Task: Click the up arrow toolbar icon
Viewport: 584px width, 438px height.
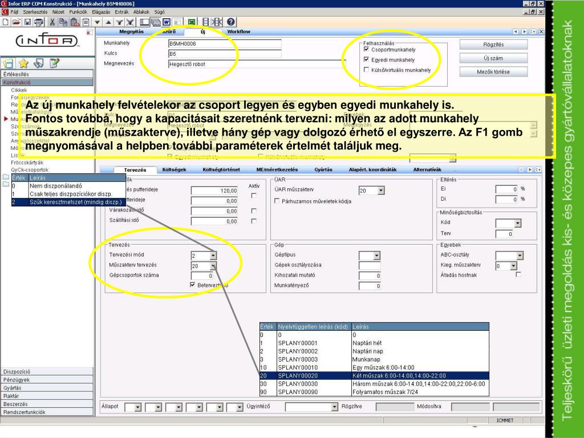Action: tap(108, 22)
